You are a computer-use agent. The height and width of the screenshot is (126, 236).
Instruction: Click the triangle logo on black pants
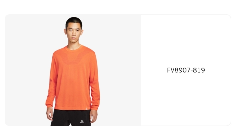click(x=82, y=121)
